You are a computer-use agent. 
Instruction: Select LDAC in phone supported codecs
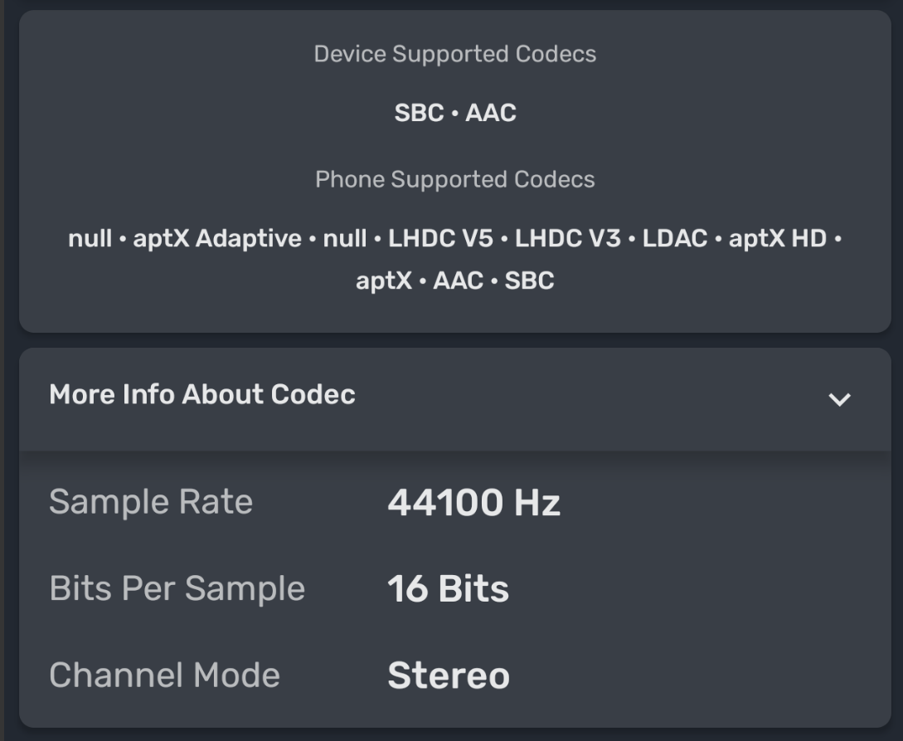pos(674,239)
